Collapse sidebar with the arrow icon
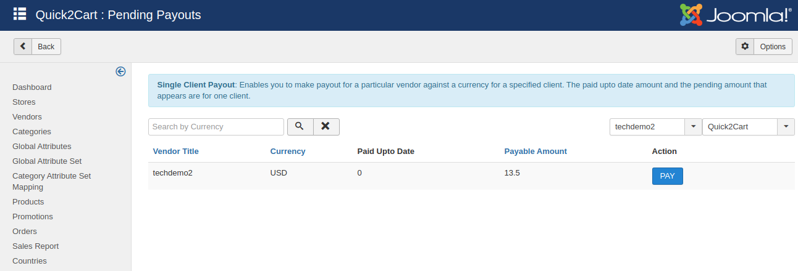Image resolution: width=798 pixels, height=271 pixels. [x=120, y=71]
